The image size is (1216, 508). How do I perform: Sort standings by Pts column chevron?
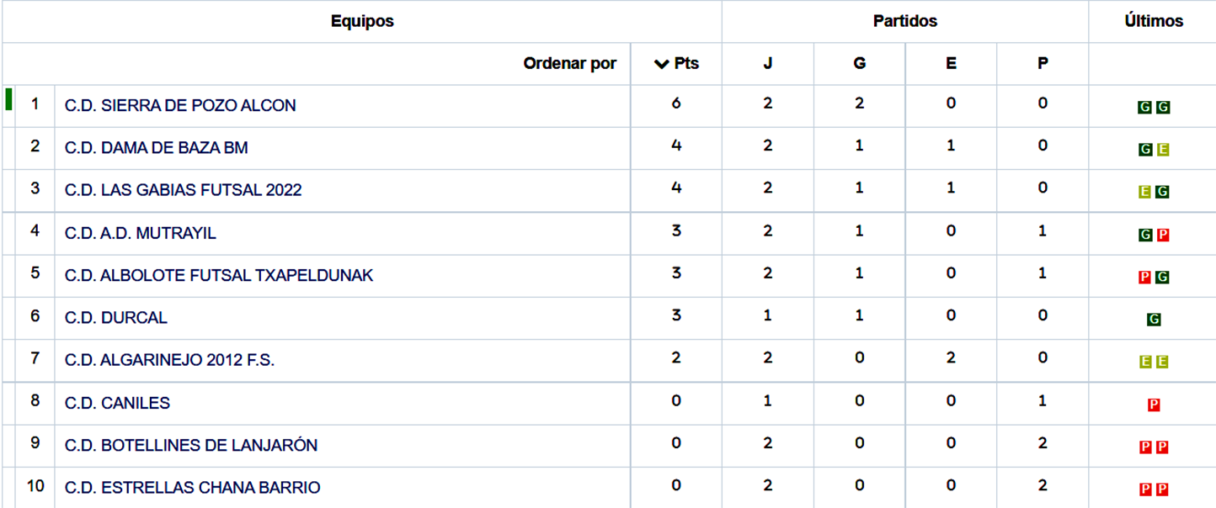[x=662, y=64]
